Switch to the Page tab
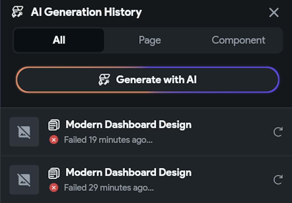 tap(150, 40)
